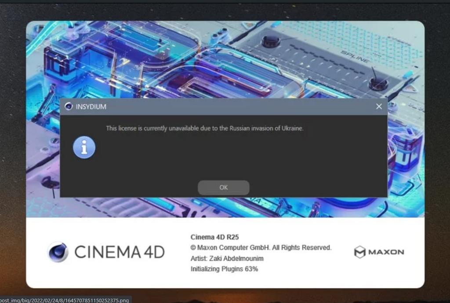Click the INSYDIUM dialog title text
This screenshot has height=303, width=450.
coord(91,107)
